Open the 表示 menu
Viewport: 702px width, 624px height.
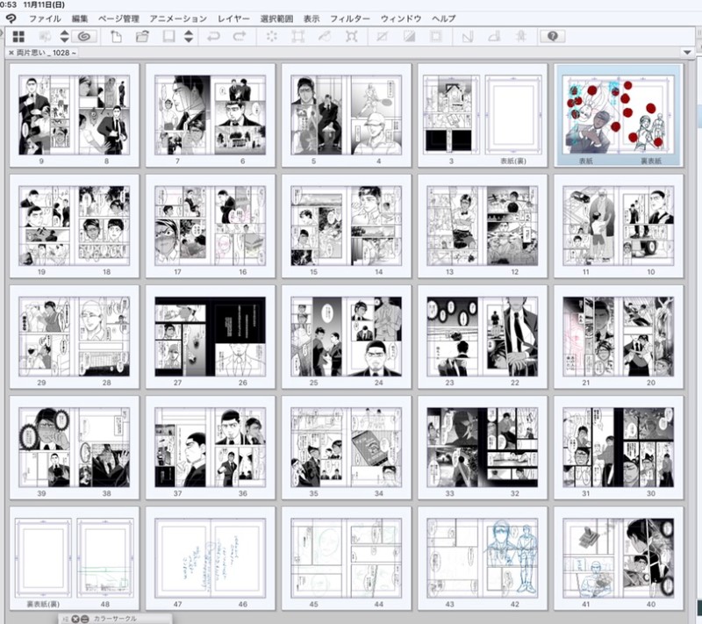[312, 18]
